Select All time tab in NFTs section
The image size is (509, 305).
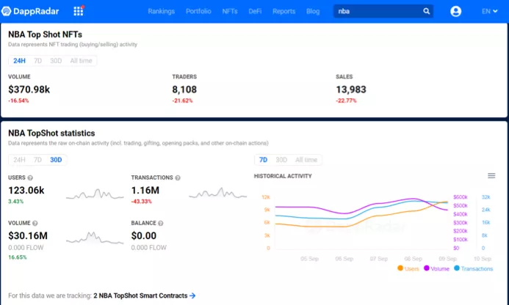81,61
